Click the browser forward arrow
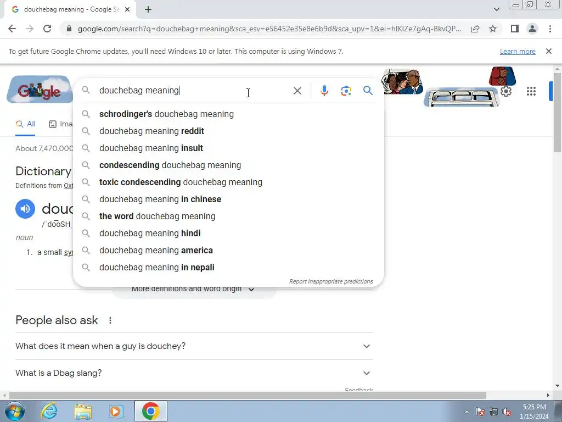The height and width of the screenshot is (422, 562). click(30, 29)
